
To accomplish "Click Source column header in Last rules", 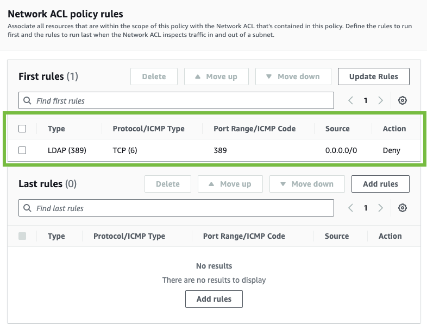I will [x=337, y=236].
